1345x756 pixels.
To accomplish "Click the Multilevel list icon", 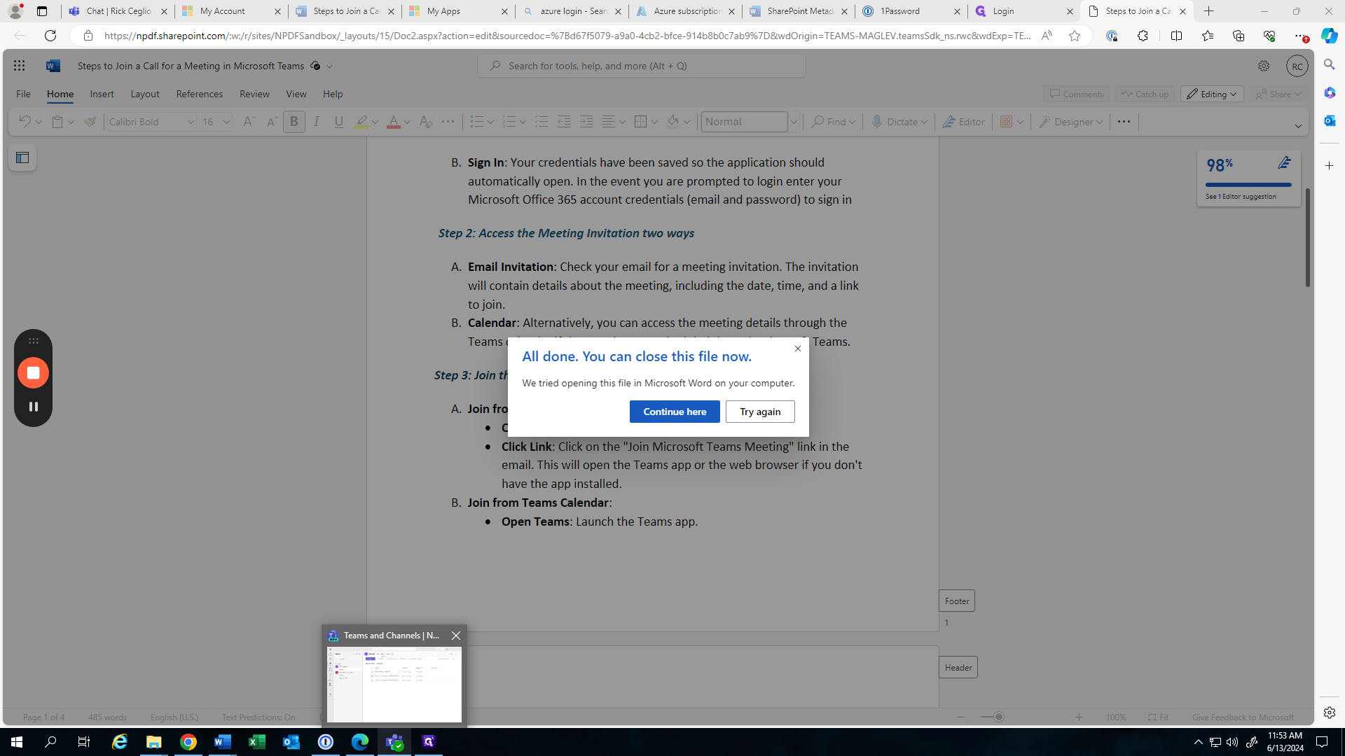I will [x=541, y=122].
